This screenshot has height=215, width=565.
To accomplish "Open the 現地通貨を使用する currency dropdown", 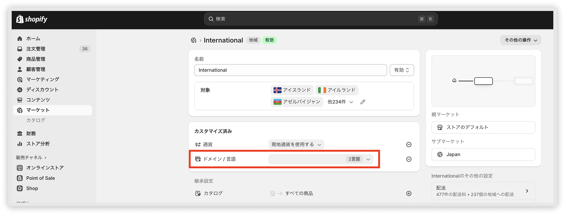I will [x=296, y=145].
